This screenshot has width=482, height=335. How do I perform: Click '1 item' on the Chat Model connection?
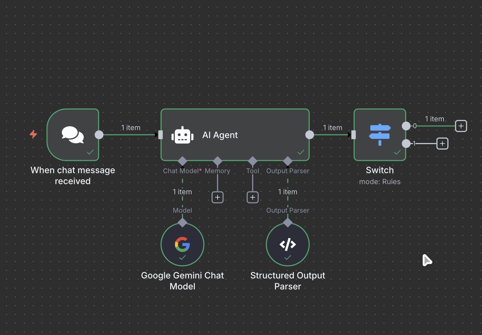coord(182,192)
